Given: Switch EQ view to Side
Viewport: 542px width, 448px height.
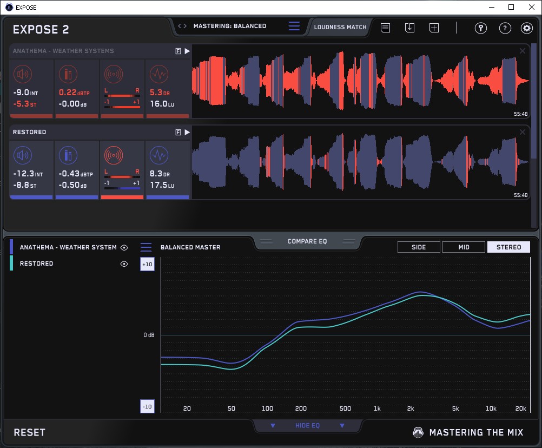Looking at the screenshot, I should (x=419, y=247).
